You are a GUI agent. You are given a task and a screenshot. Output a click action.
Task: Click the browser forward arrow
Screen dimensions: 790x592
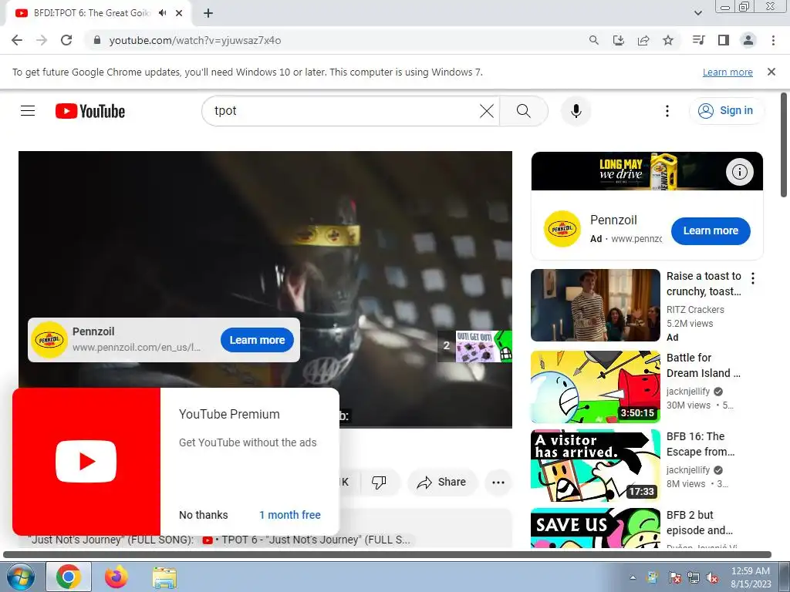click(42, 40)
